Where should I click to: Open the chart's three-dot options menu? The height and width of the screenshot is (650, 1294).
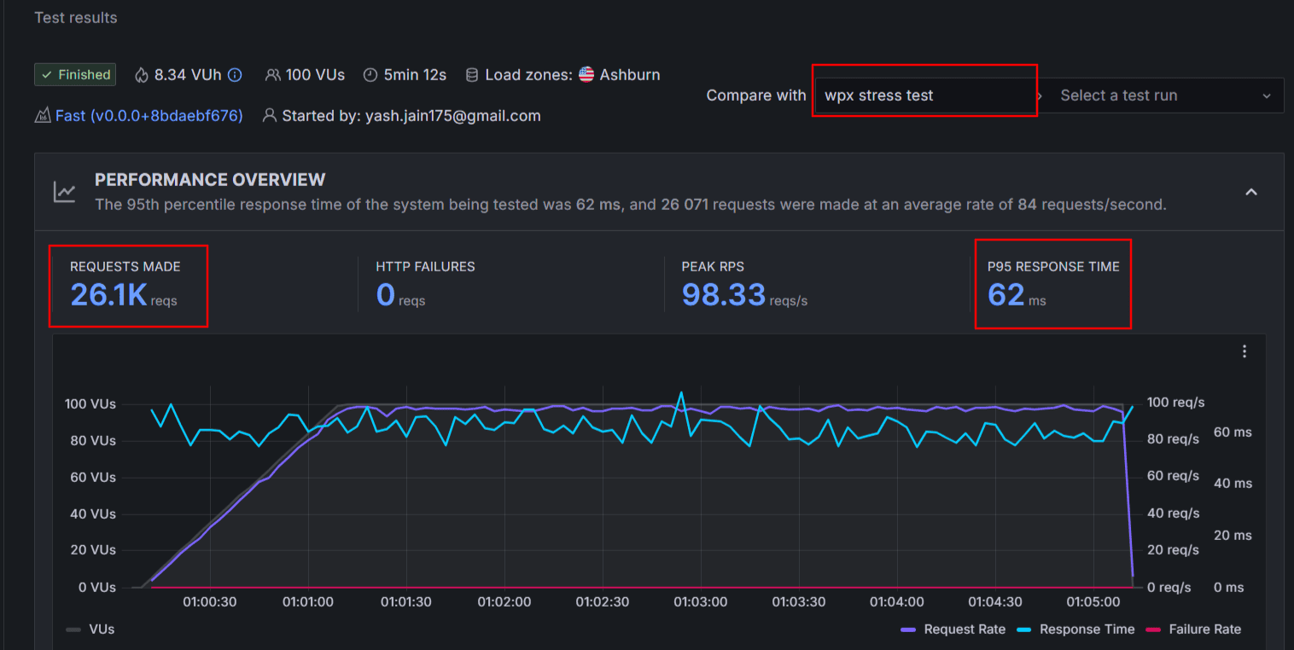1244,351
